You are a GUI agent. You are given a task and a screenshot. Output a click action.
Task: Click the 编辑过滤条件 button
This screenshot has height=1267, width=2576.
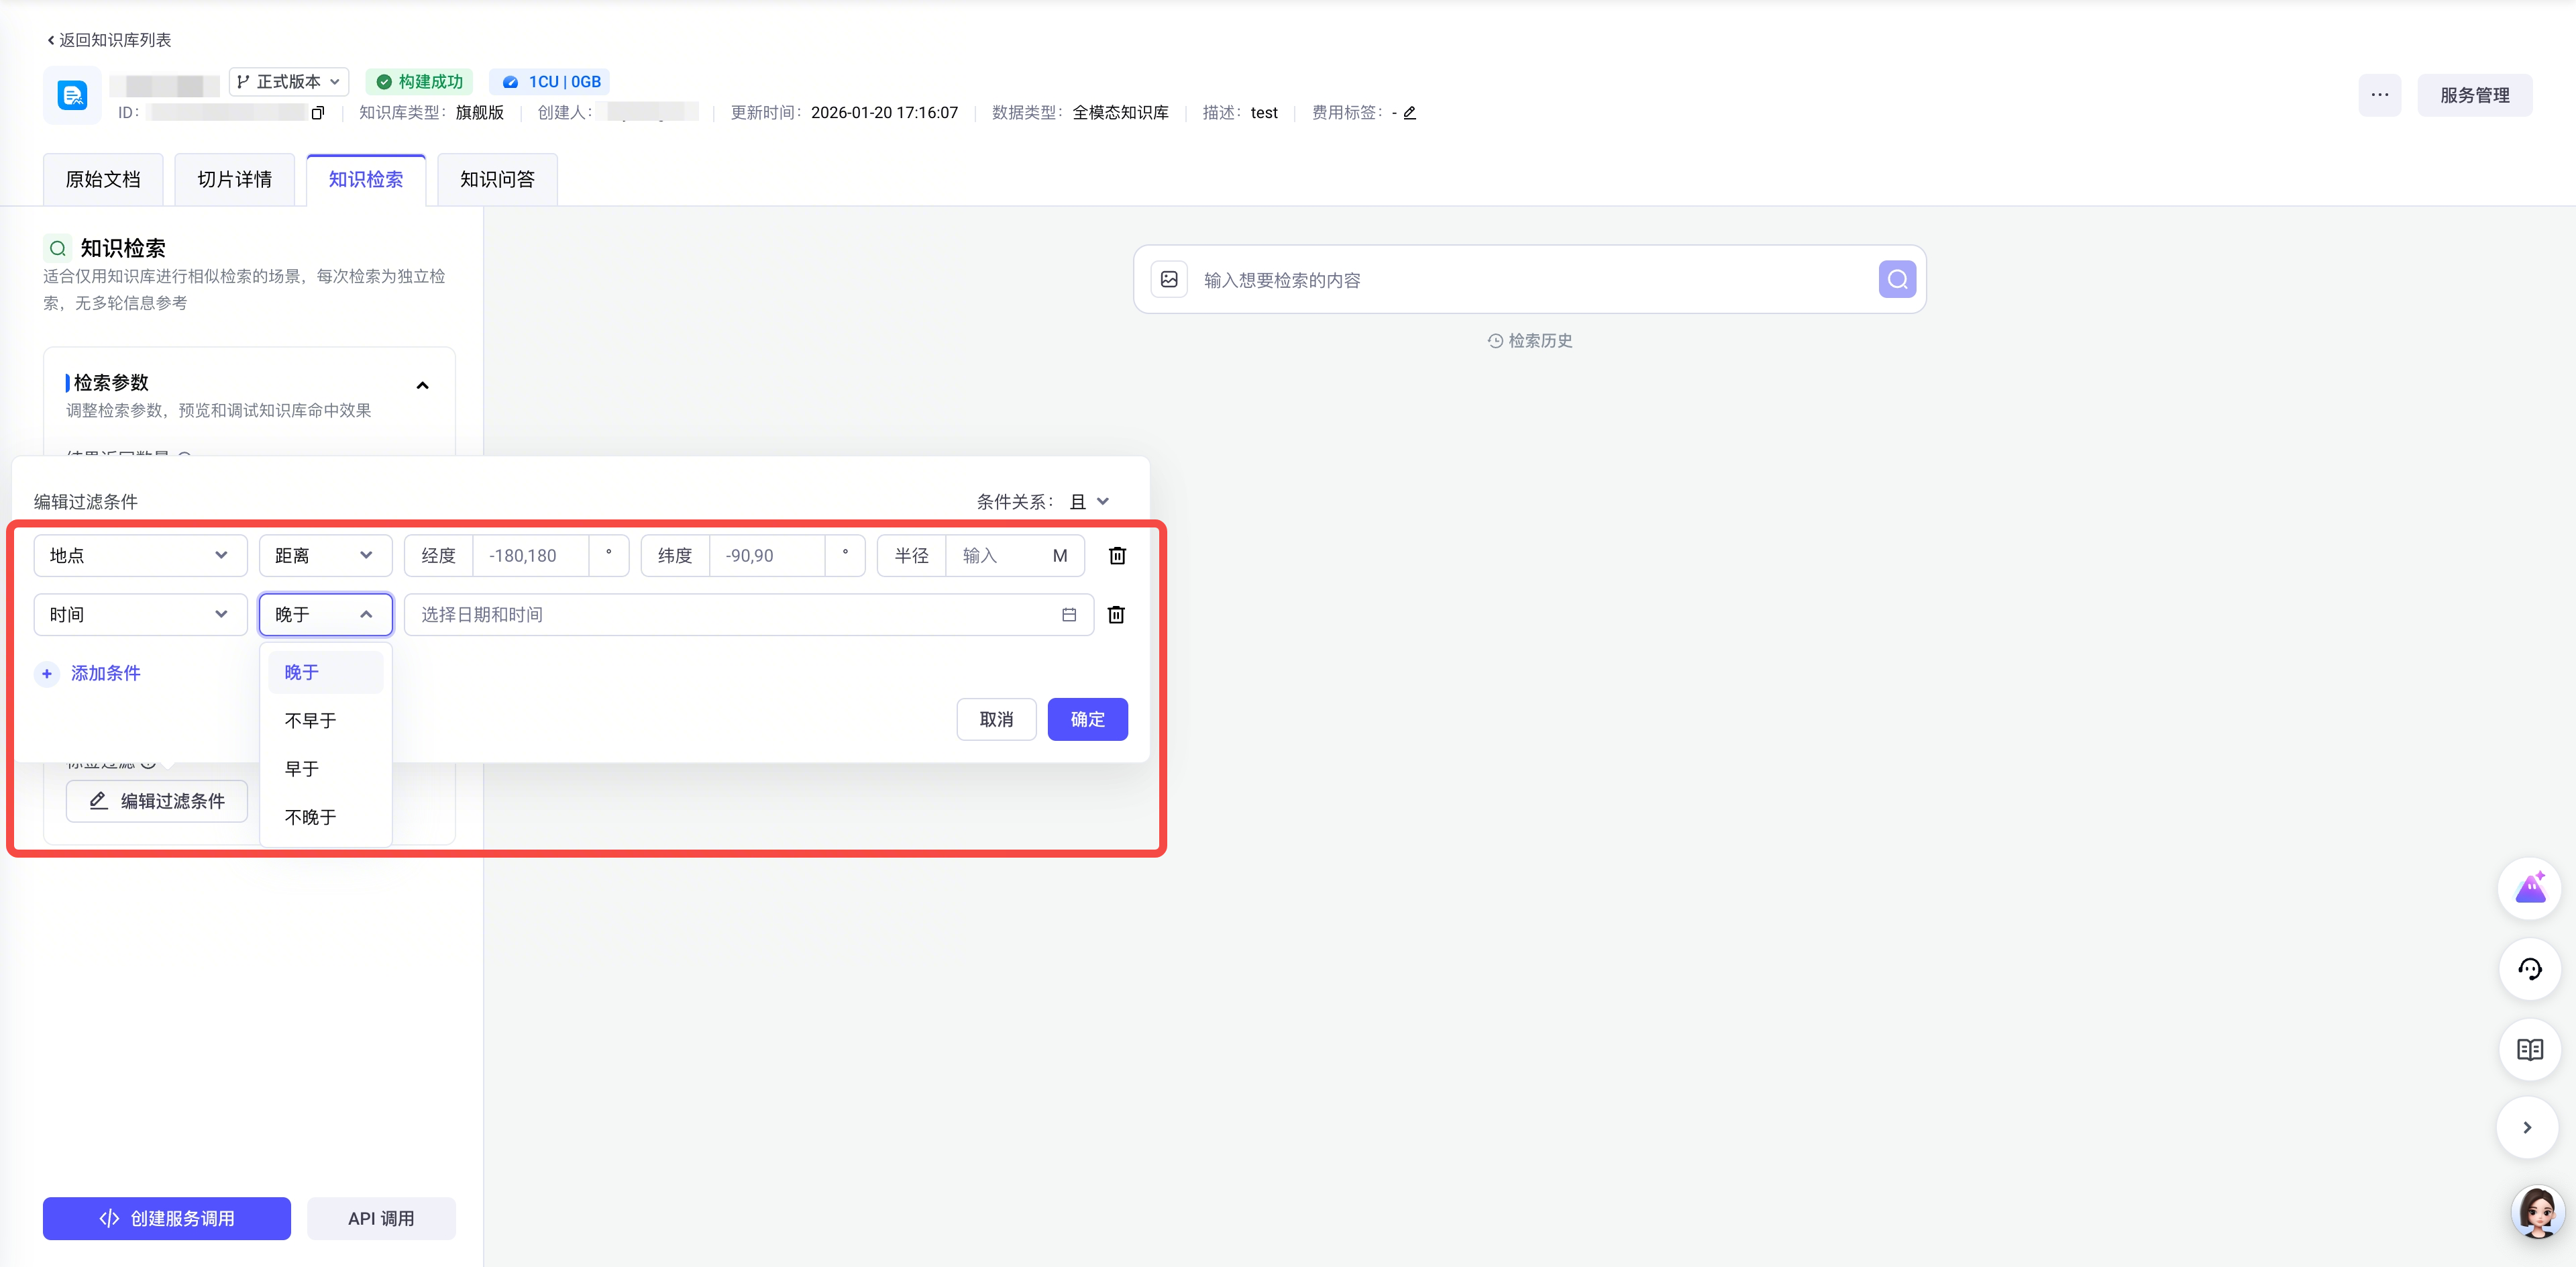pyautogui.click(x=157, y=802)
